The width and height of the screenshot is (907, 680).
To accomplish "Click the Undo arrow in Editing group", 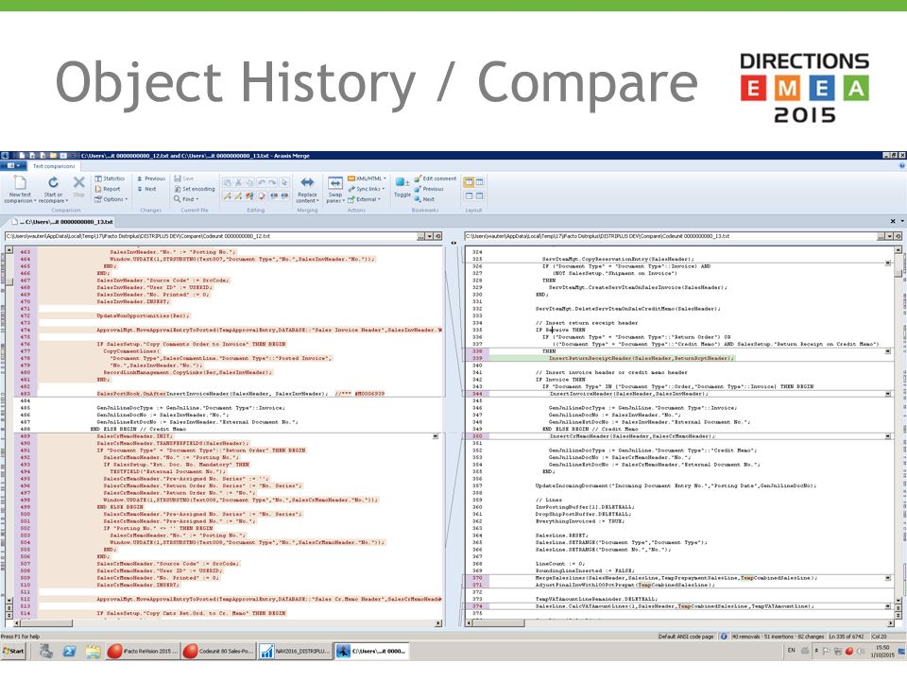I will tap(262, 182).
